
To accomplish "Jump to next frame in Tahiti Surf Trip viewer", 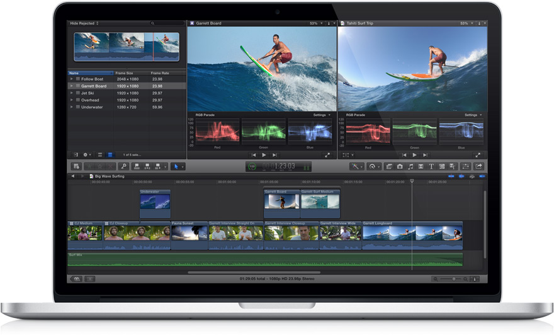I will tap(424, 154).
